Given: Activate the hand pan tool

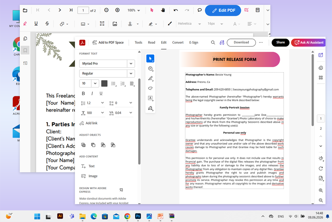Looking at the screenshot, I should (163, 10).
